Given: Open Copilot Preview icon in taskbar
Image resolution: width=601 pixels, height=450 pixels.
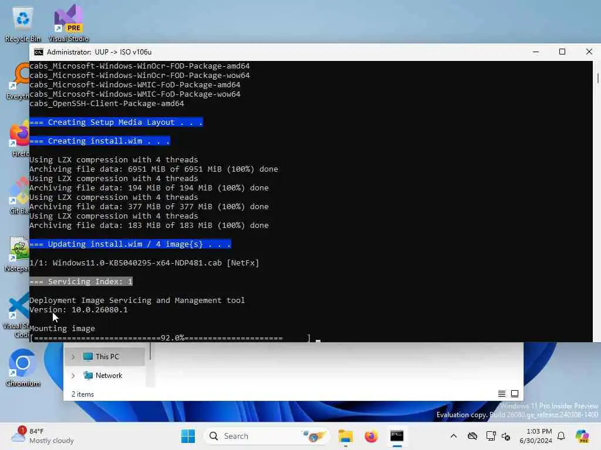Looking at the screenshot, I should tap(582, 436).
